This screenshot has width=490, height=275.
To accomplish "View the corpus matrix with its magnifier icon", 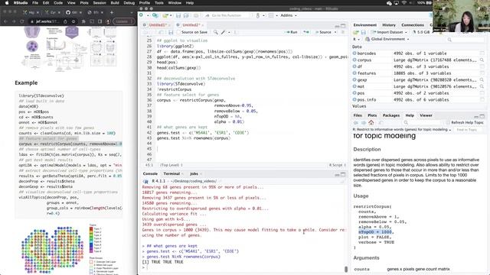I will pos(482,60).
